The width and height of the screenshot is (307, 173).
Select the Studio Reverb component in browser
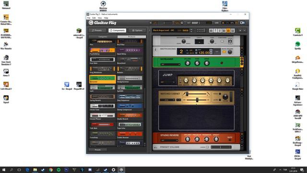coord(130,116)
